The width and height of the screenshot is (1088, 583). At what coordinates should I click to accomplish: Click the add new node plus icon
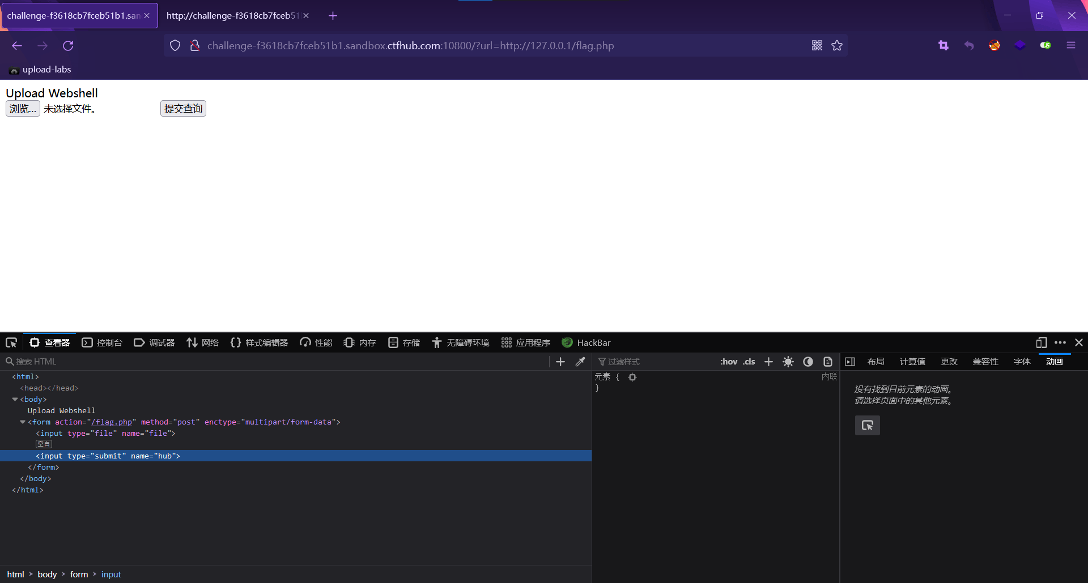[560, 362]
